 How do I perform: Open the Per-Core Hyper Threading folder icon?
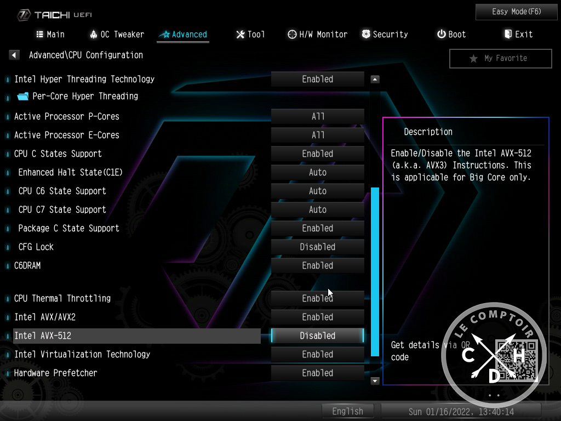coord(22,96)
